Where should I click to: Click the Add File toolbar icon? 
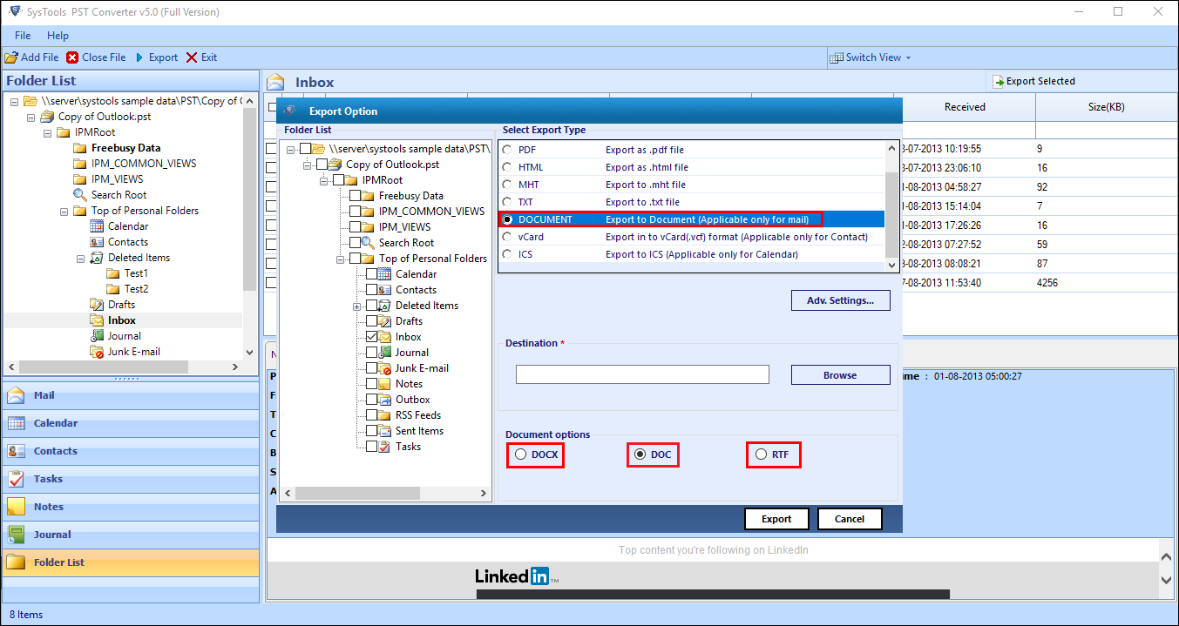(31, 57)
